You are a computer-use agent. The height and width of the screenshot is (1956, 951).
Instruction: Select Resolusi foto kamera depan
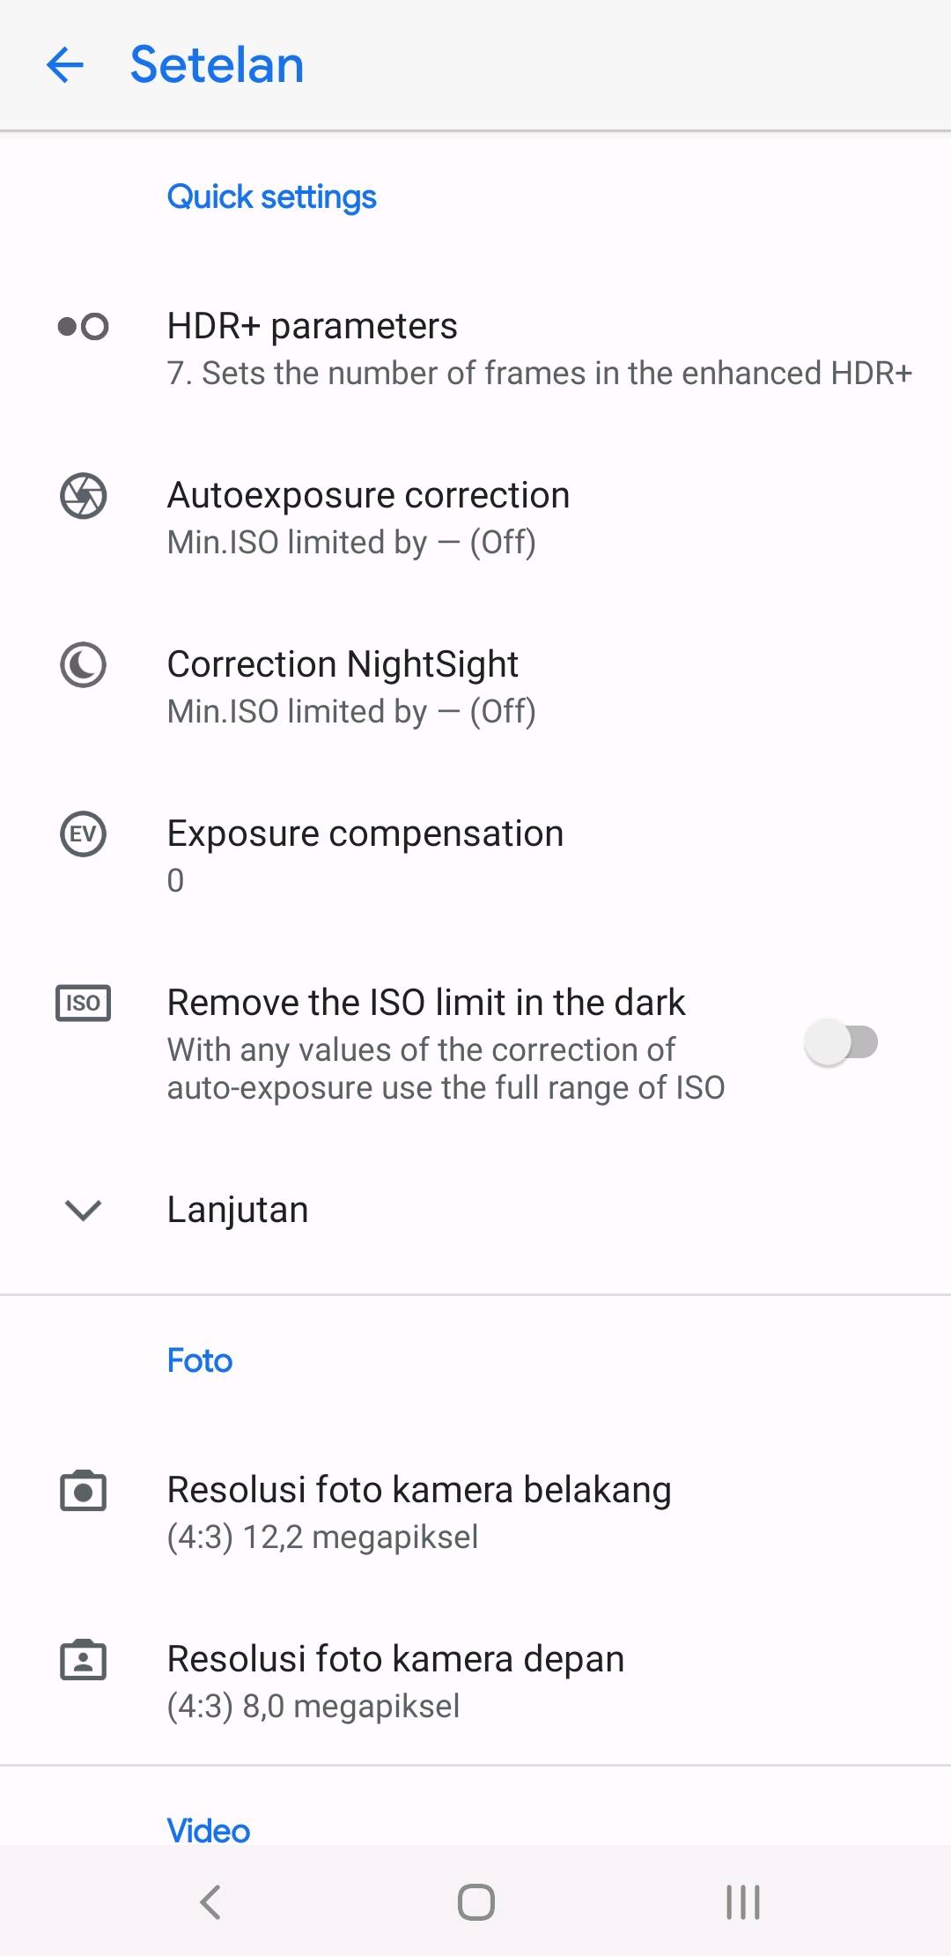click(395, 1680)
